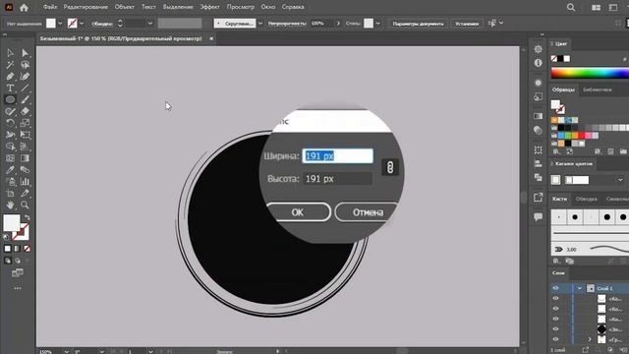Select the Line Segment tool

[x=25, y=88]
